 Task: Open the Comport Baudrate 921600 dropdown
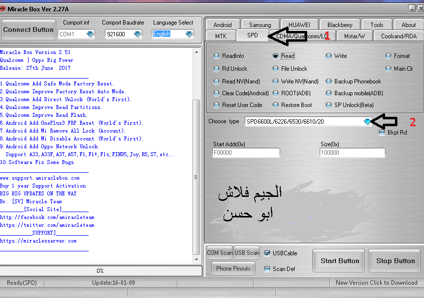[137, 34]
